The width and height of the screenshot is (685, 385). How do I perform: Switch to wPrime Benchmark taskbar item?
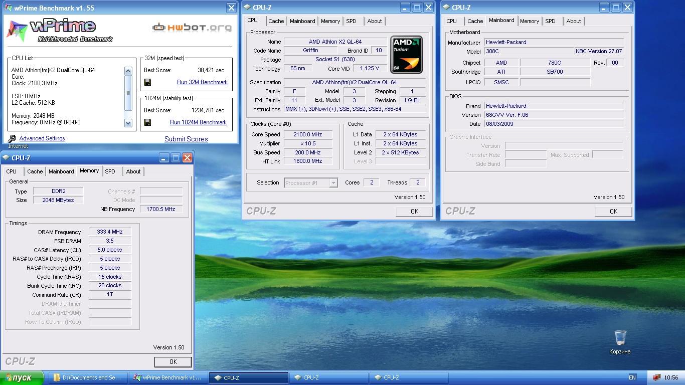(168, 377)
